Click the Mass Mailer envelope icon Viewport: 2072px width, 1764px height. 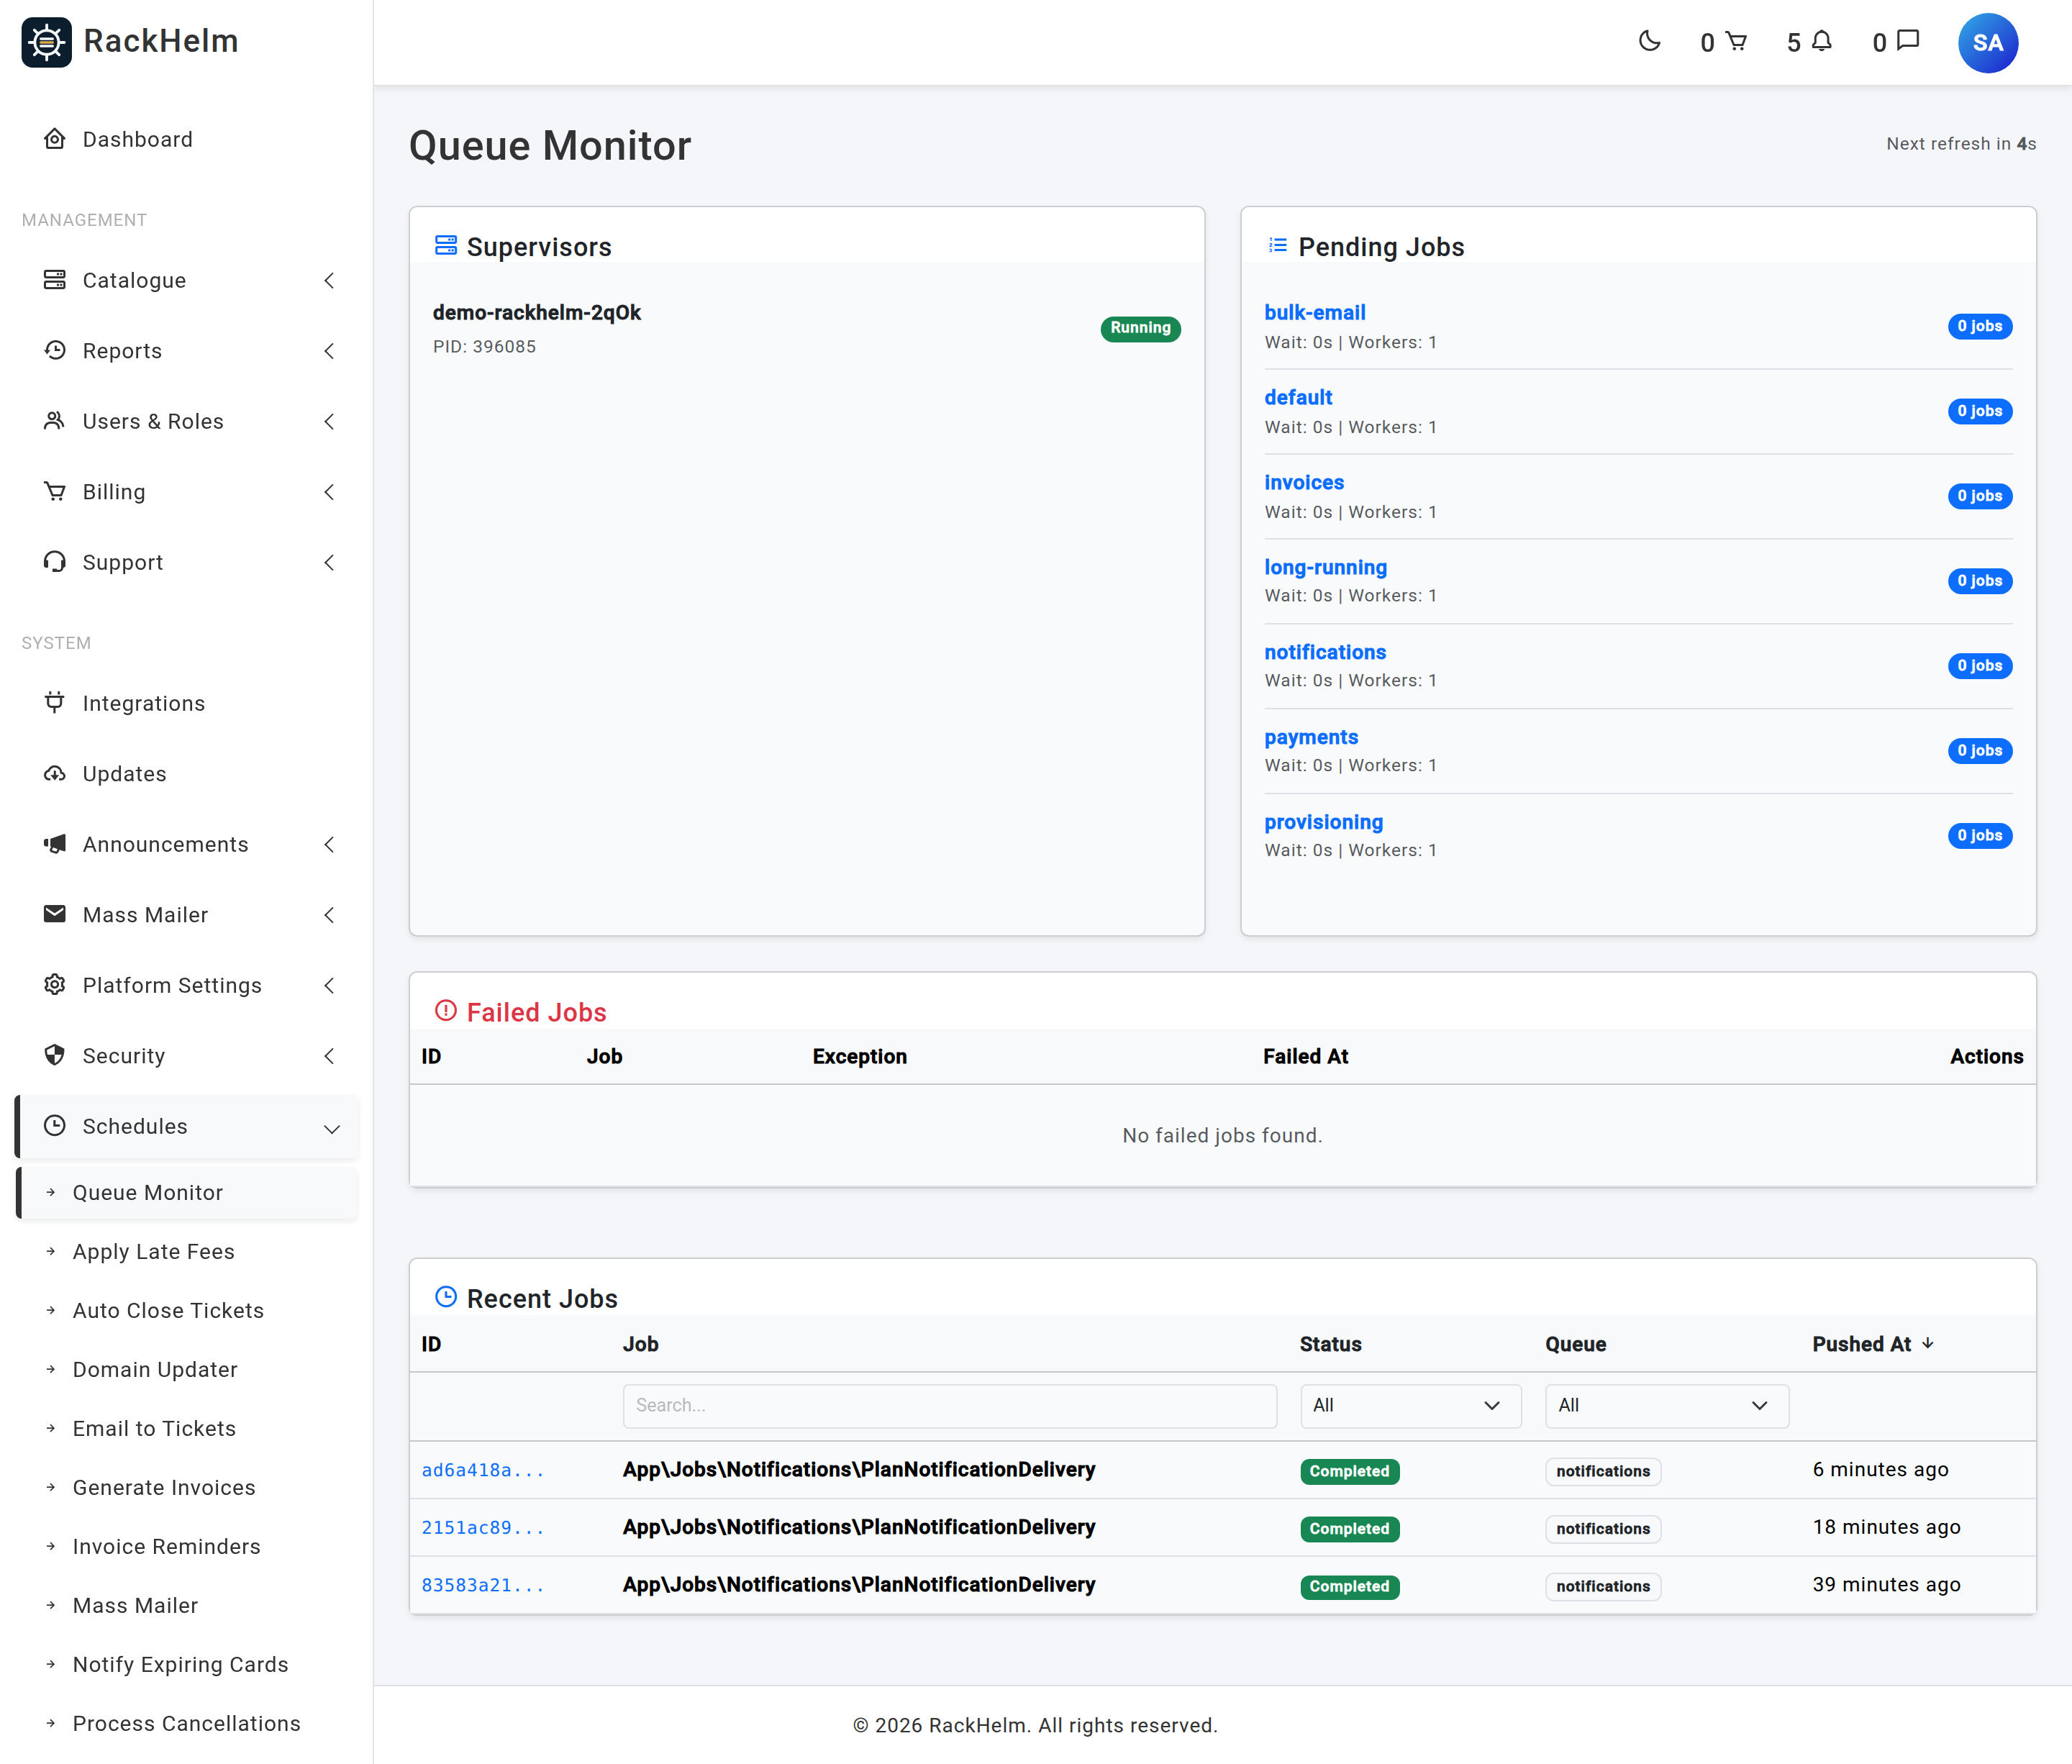[x=55, y=915]
